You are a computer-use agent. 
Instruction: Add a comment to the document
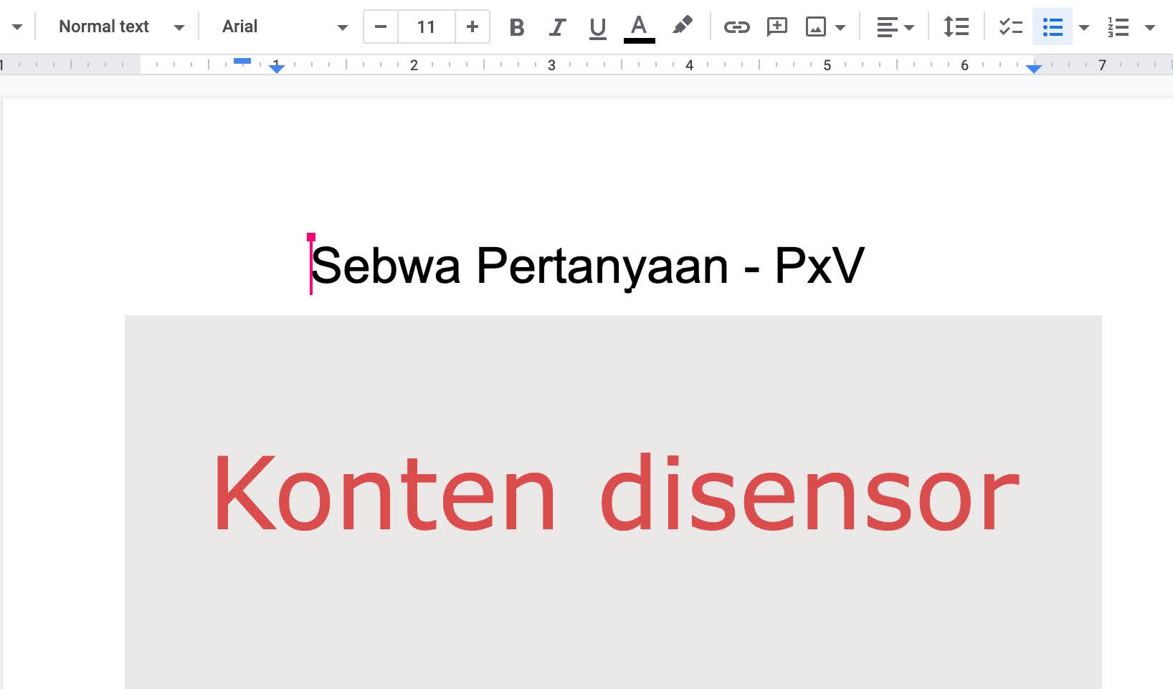[x=777, y=27]
